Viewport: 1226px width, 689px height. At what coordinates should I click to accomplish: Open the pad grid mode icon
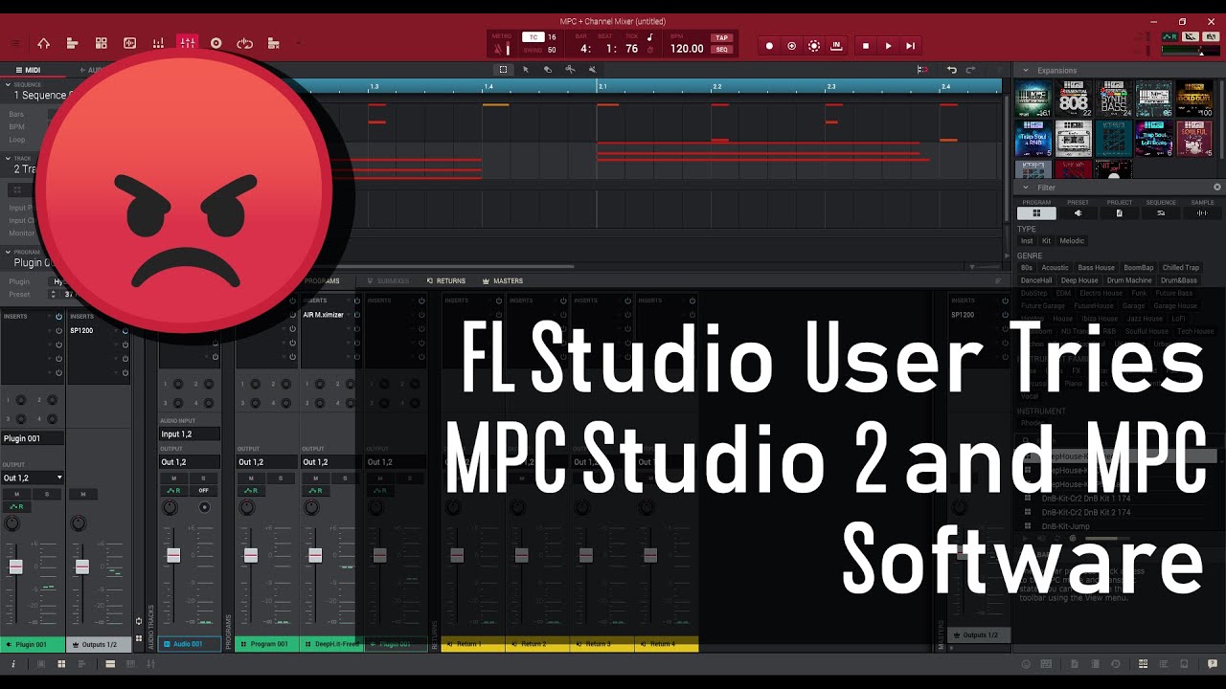point(101,44)
